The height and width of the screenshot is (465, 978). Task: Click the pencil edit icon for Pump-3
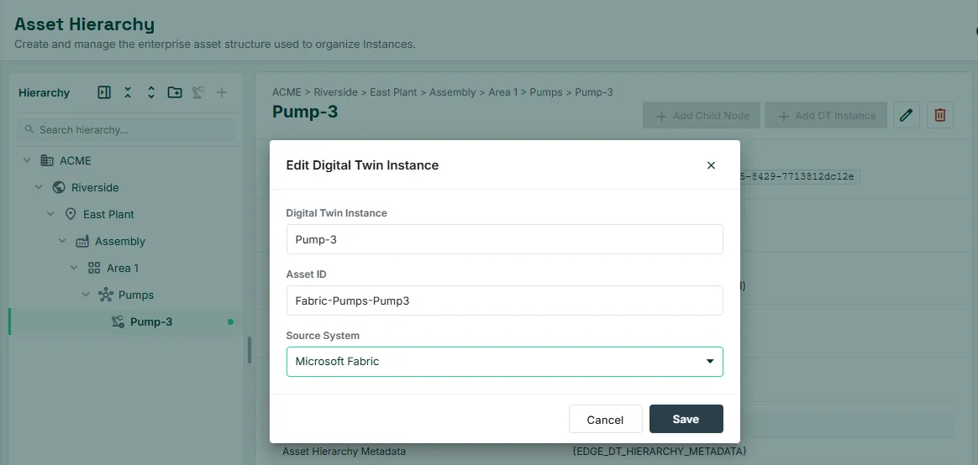(x=907, y=115)
